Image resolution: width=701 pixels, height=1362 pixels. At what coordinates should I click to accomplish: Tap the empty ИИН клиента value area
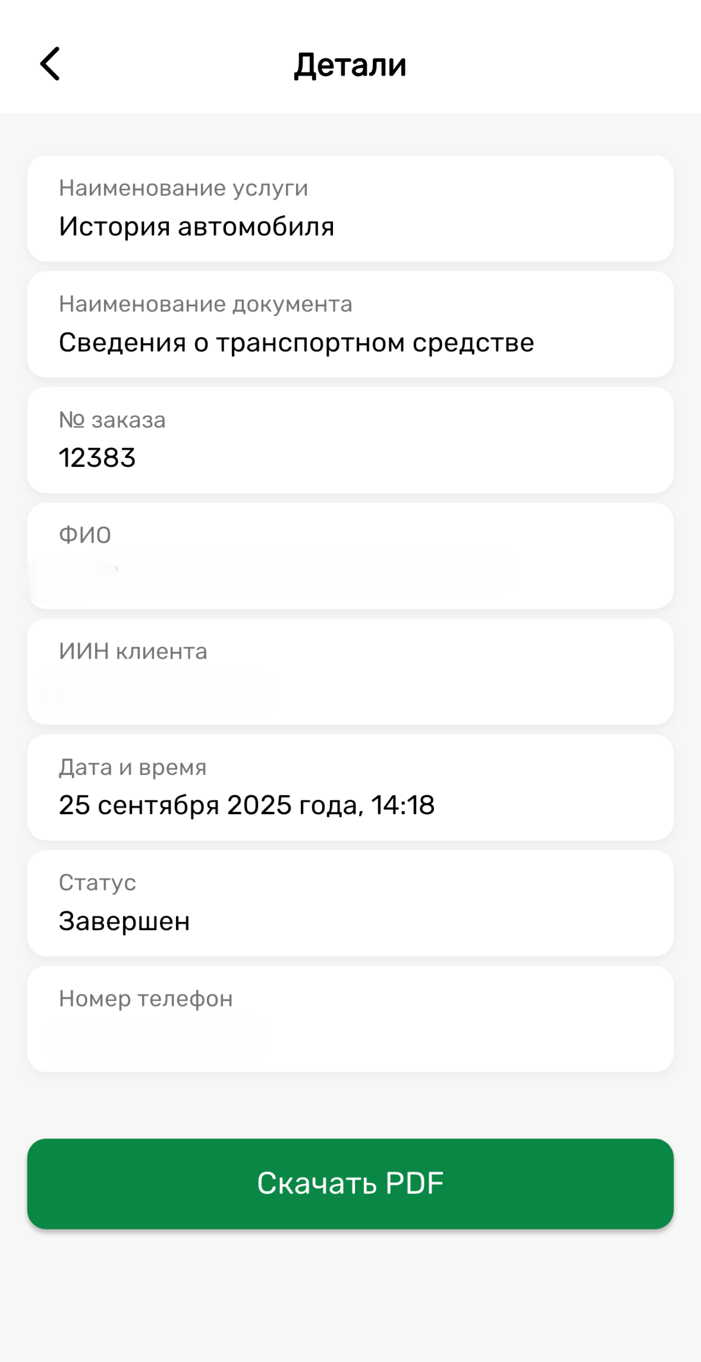coord(158,690)
